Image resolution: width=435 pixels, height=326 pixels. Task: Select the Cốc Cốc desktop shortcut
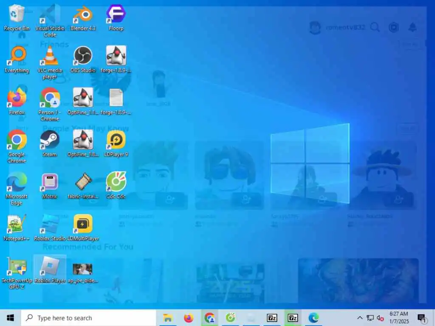tap(116, 185)
